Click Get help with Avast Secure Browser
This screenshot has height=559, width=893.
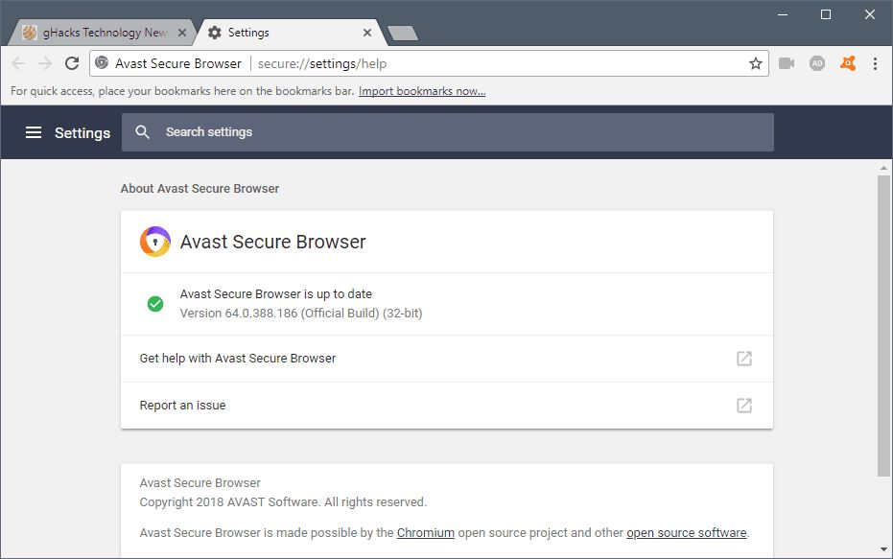(x=237, y=358)
